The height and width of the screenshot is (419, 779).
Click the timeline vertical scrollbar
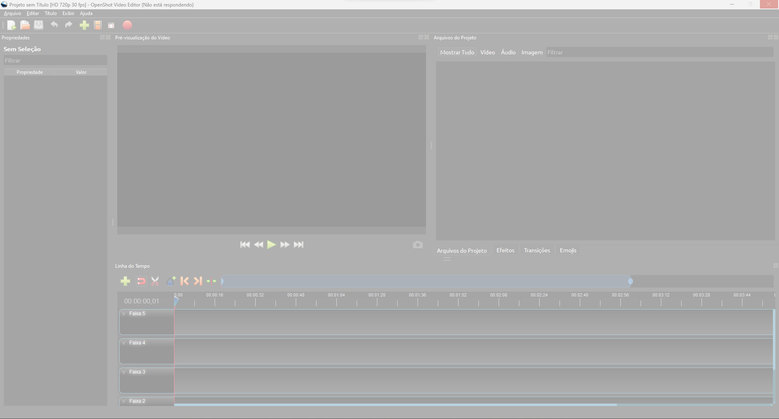pyautogui.click(x=774, y=339)
